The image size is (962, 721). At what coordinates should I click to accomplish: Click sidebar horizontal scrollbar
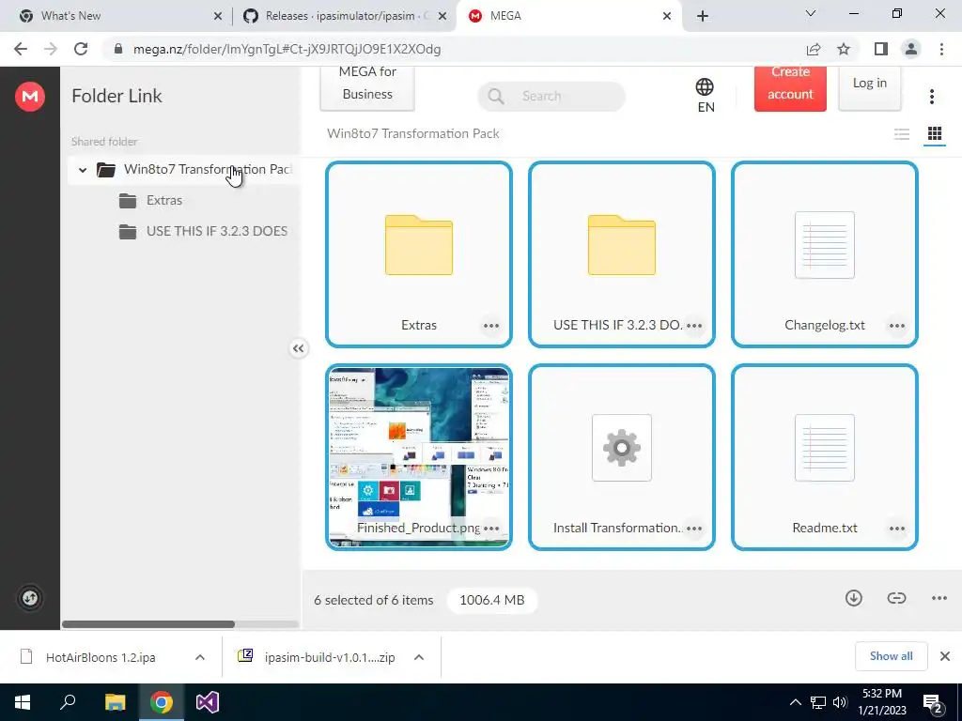147,624
